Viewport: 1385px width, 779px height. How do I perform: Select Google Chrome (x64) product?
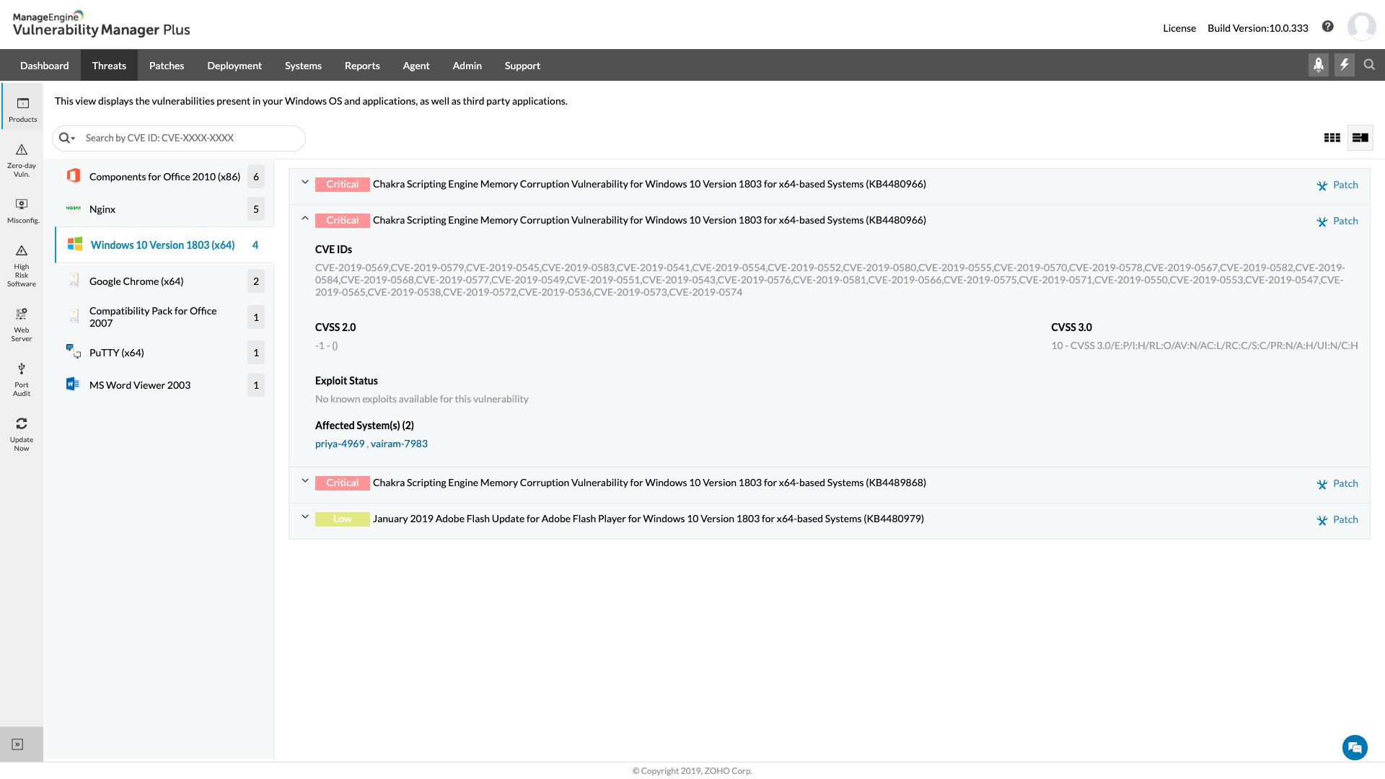164,281
